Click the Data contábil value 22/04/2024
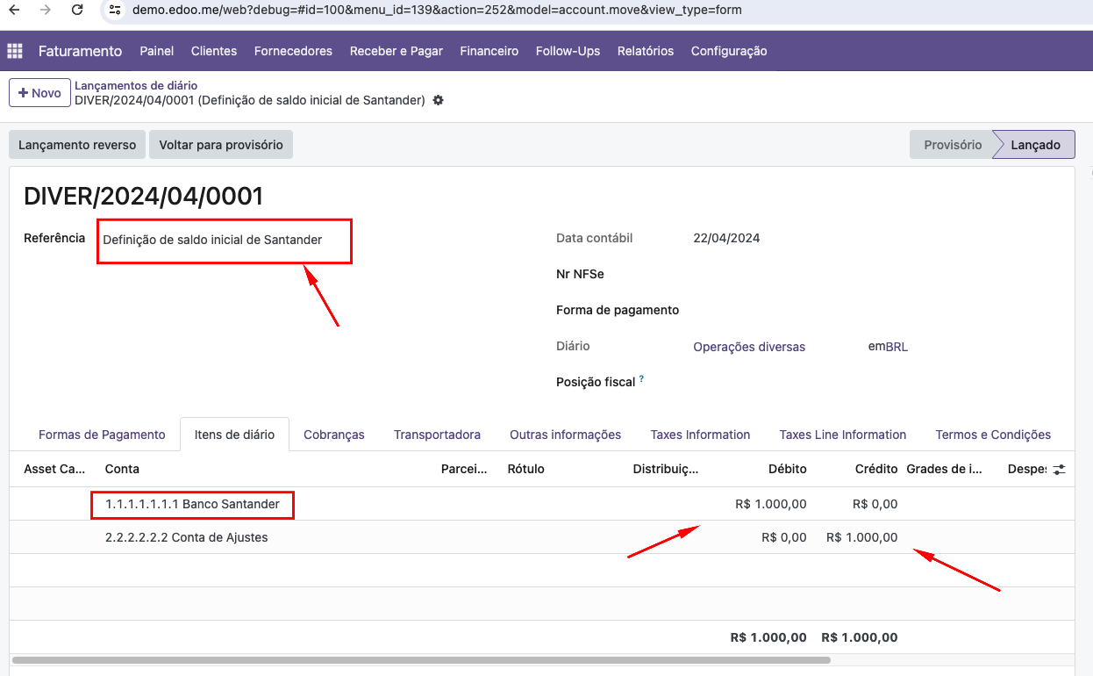This screenshot has width=1093, height=676. point(726,238)
